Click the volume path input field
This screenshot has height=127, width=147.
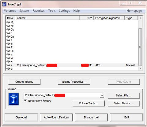point(62,95)
